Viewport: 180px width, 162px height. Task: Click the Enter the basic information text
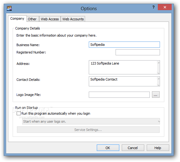pos(56,35)
